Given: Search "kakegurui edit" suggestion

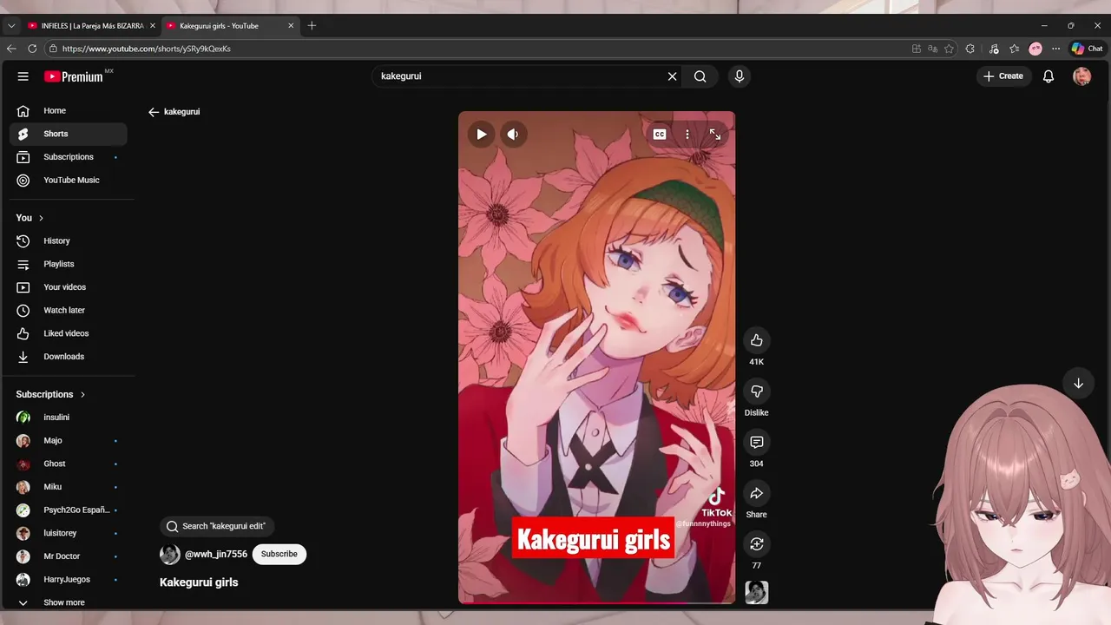Looking at the screenshot, I should (x=216, y=526).
